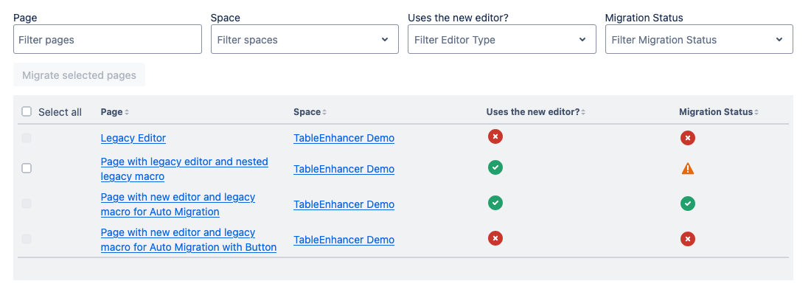Open the Filter Migration Status dropdown
811x295 pixels.
[698, 40]
